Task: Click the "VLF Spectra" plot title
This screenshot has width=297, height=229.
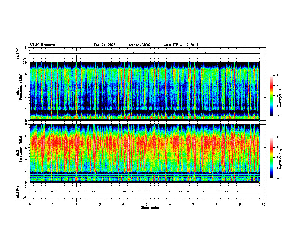Action: point(42,45)
